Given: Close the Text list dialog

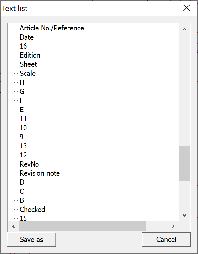Looking at the screenshot, I should (187, 8).
